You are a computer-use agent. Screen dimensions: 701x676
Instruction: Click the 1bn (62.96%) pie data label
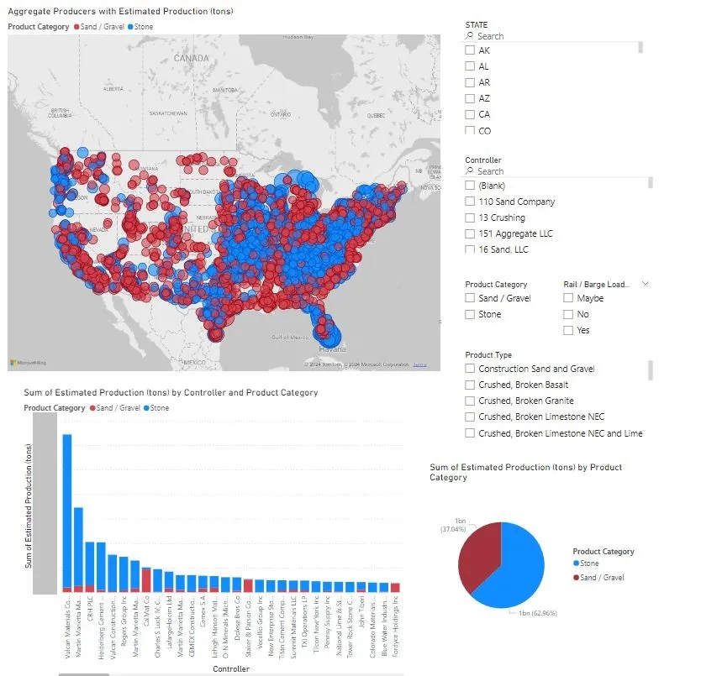pyautogui.click(x=538, y=613)
